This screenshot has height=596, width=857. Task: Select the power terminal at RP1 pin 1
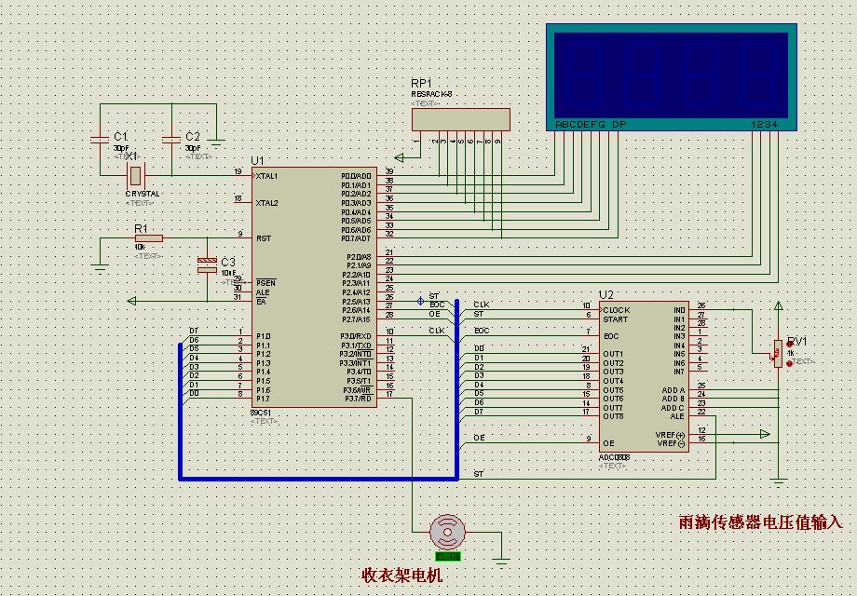tap(399, 158)
